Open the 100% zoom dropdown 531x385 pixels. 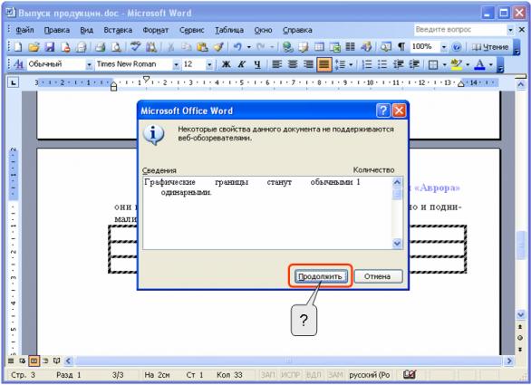coord(444,47)
